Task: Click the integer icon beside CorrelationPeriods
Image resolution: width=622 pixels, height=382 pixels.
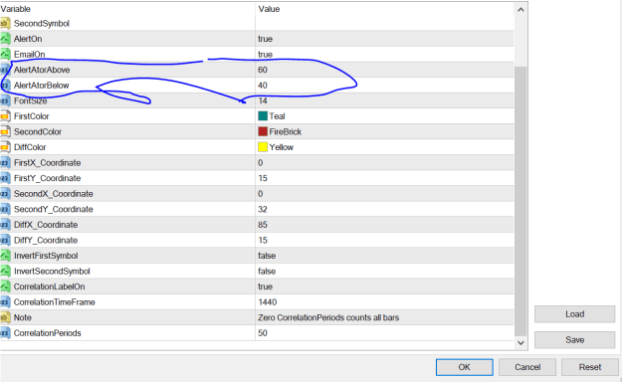Action: click(x=5, y=333)
